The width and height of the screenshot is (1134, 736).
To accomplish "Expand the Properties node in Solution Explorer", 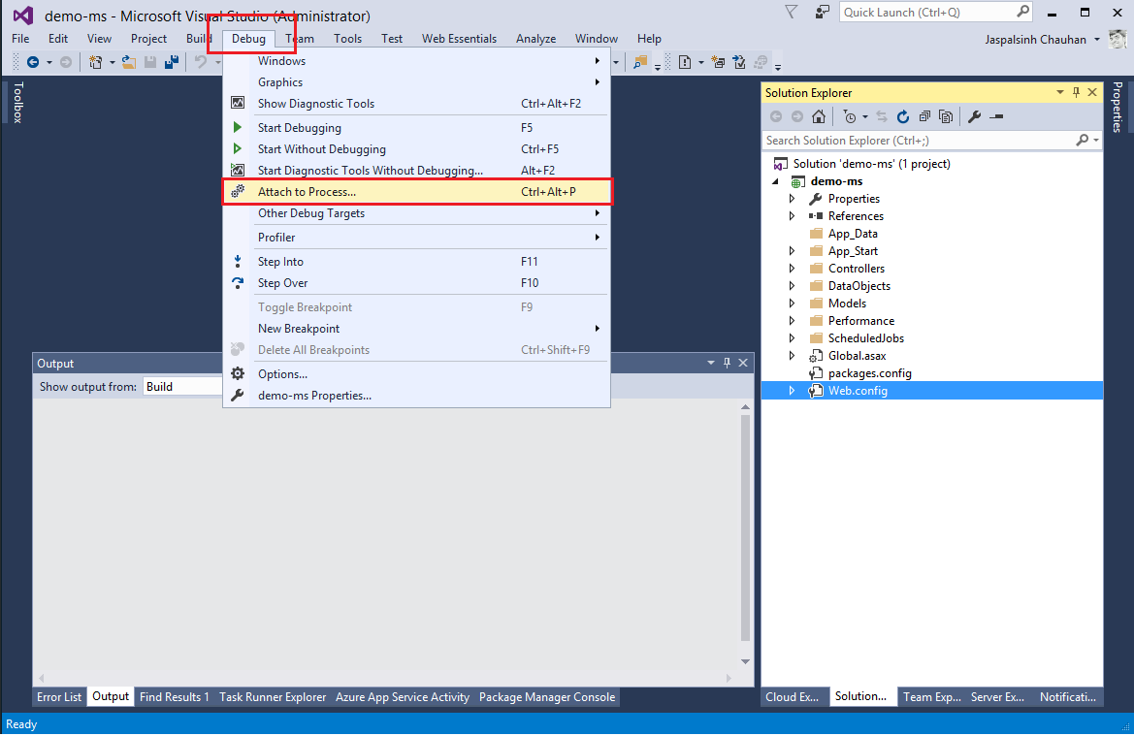I will (792, 199).
